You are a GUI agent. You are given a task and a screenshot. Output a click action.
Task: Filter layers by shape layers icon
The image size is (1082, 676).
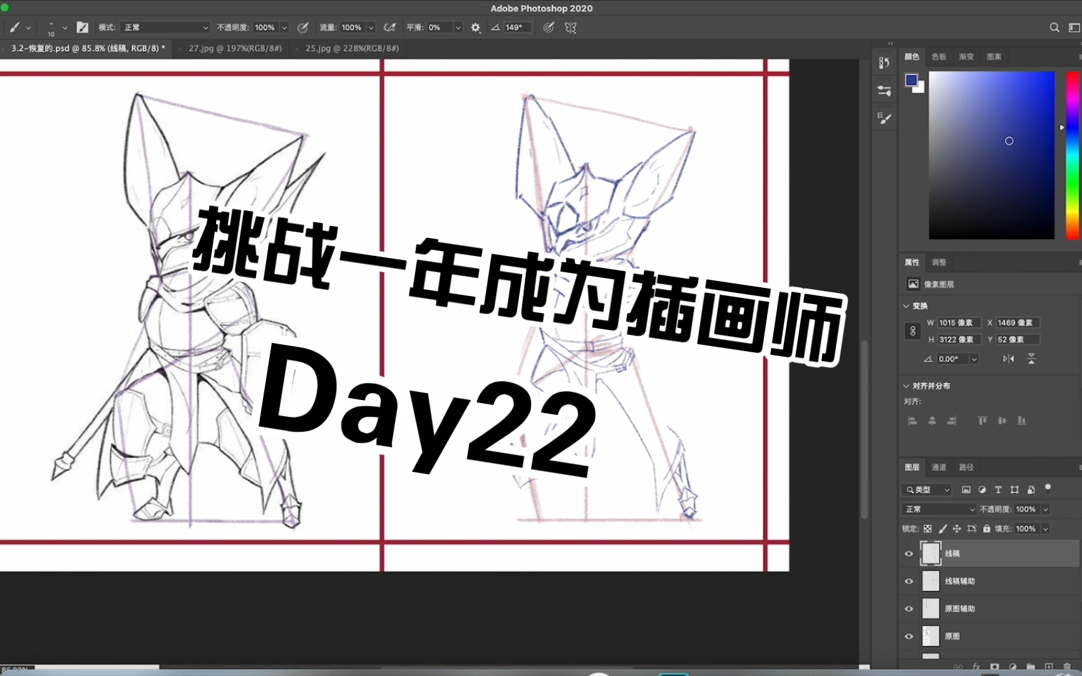click(x=1014, y=489)
